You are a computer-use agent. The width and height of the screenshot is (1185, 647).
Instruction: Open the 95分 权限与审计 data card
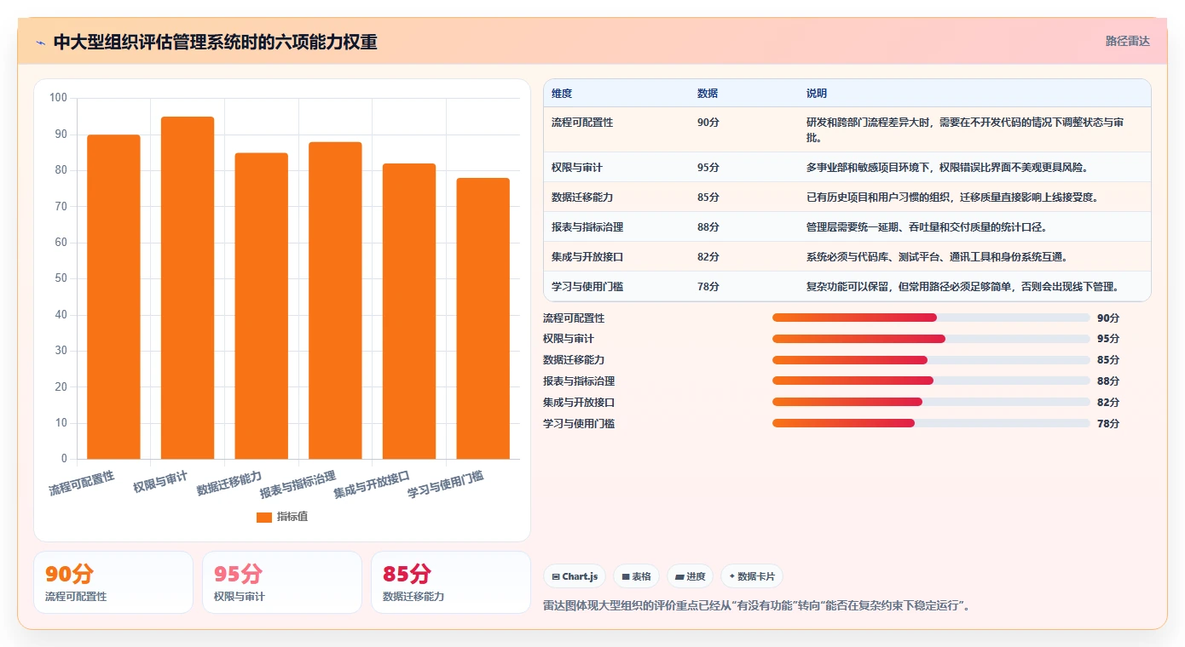pyautogui.click(x=282, y=582)
